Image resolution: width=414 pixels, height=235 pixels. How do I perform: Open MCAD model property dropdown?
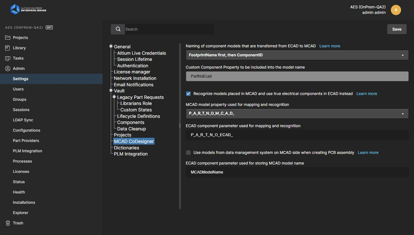[297, 114]
